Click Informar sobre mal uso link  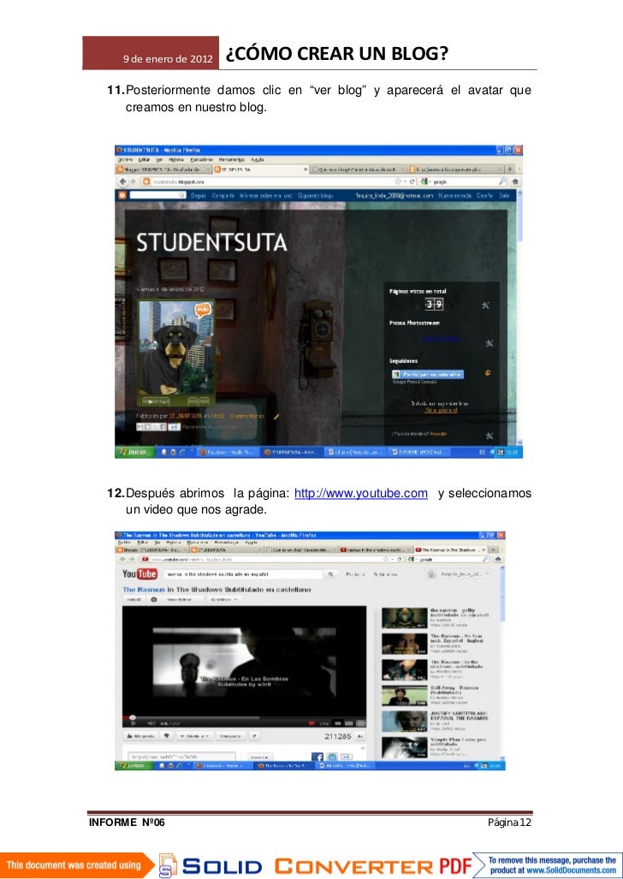point(266,196)
